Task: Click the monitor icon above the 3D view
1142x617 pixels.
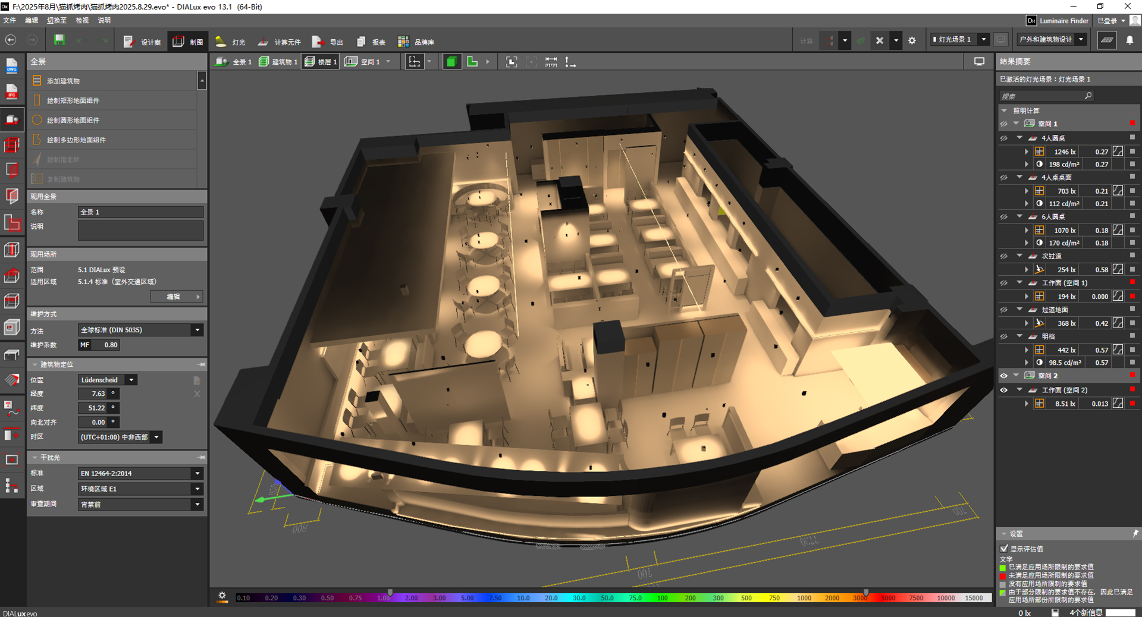Action: (x=979, y=61)
